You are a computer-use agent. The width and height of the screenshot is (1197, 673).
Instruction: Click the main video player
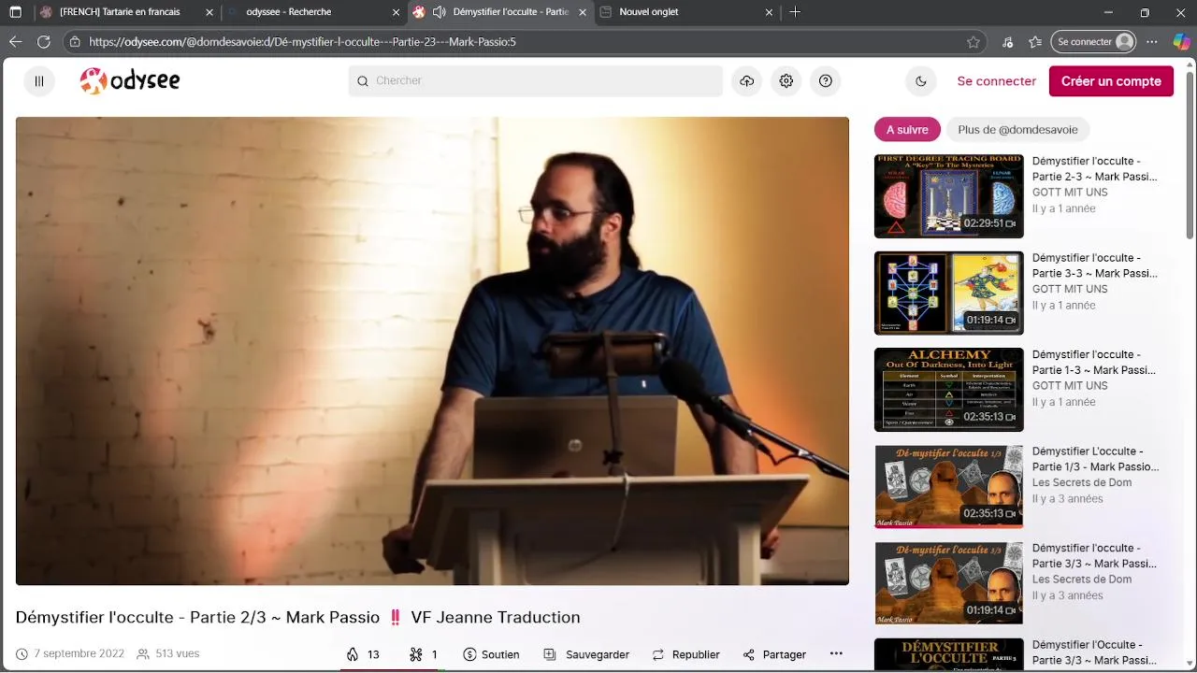tap(432, 351)
